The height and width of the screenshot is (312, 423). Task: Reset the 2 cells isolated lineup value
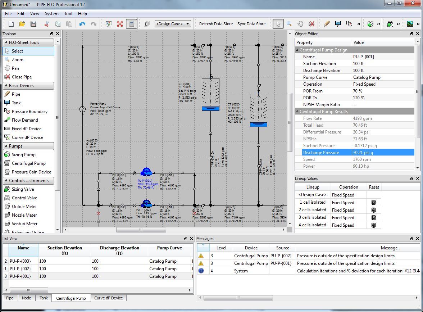click(x=373, y=210)
